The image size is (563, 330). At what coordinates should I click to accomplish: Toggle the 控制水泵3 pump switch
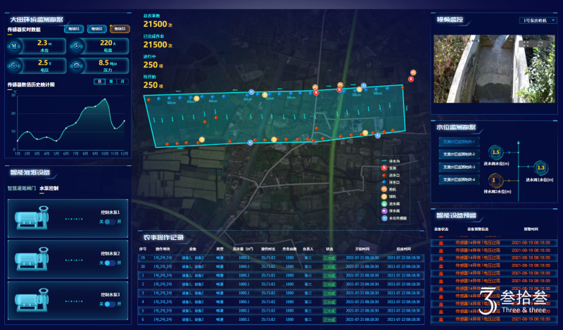point(110,304)
